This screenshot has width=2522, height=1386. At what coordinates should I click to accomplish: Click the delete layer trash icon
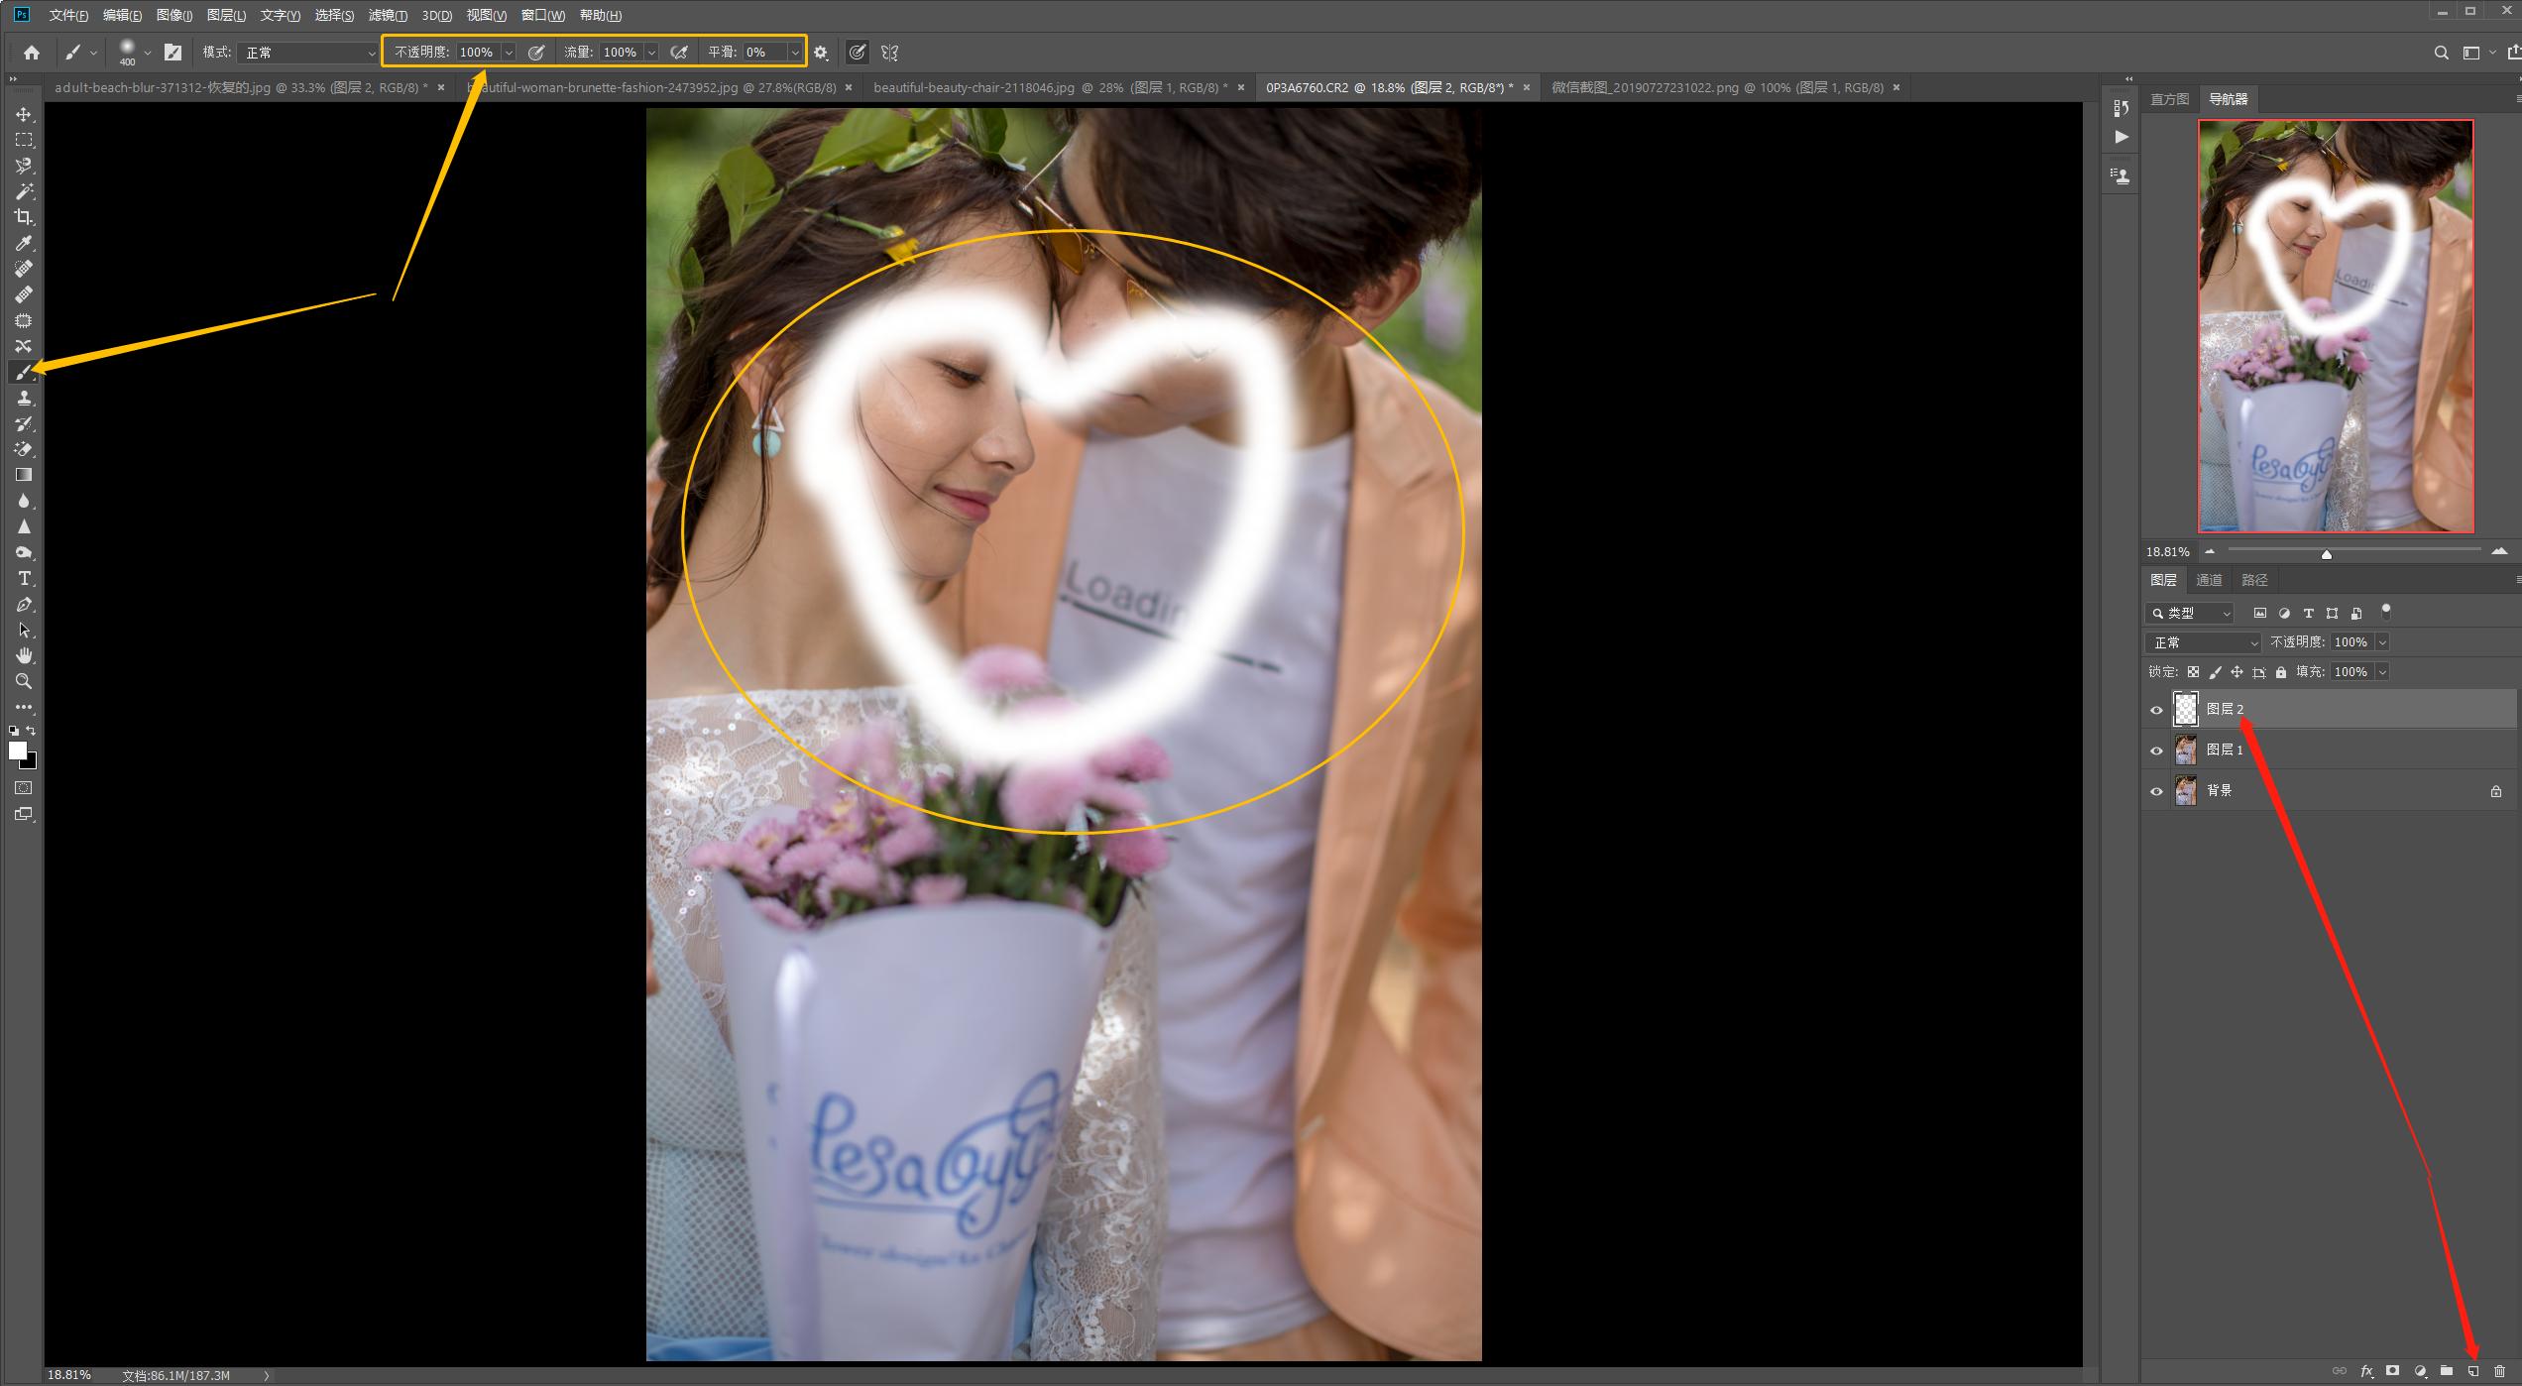coord(2499,1371)
